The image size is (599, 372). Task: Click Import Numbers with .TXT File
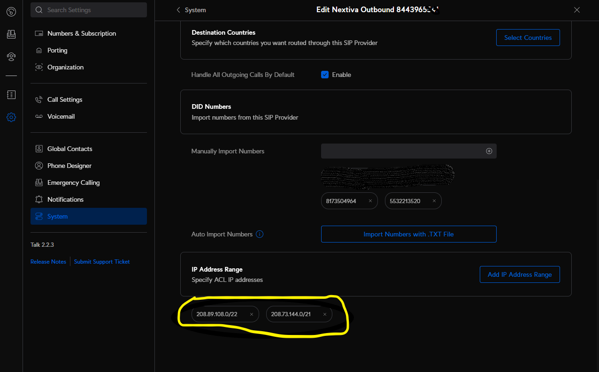click(x=408, y=234)
